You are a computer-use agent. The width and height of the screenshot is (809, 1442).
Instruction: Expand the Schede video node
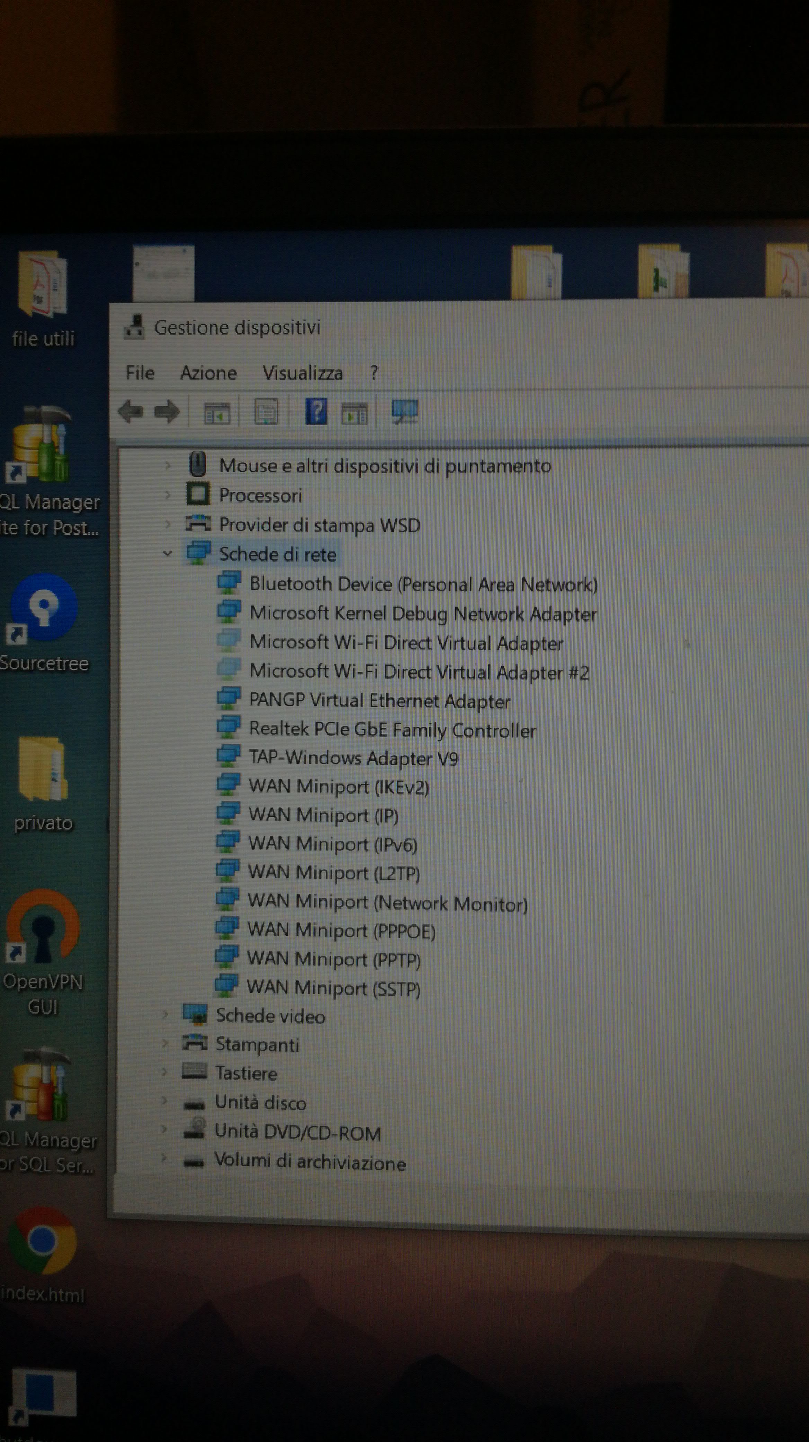(x=165, y=1014)
